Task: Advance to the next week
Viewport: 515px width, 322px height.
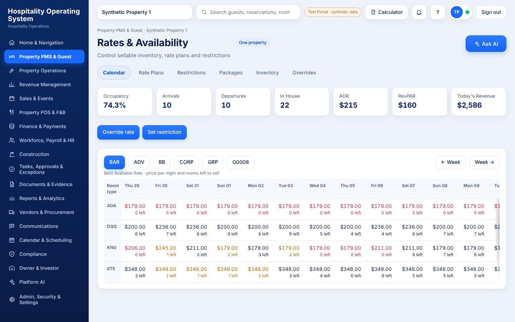Action: tap(484, 162)
